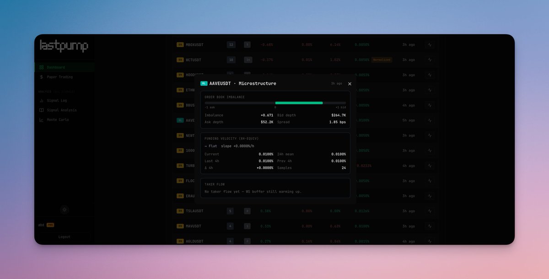Close the AAVEUSDT Microstructure dialog
The width and height of the screenshot is (549, 279).
click(350, 84)
